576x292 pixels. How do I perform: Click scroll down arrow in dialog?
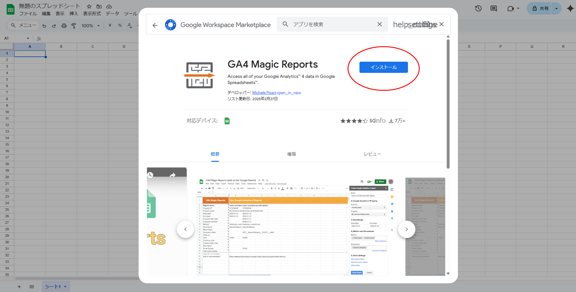(448, 274)
